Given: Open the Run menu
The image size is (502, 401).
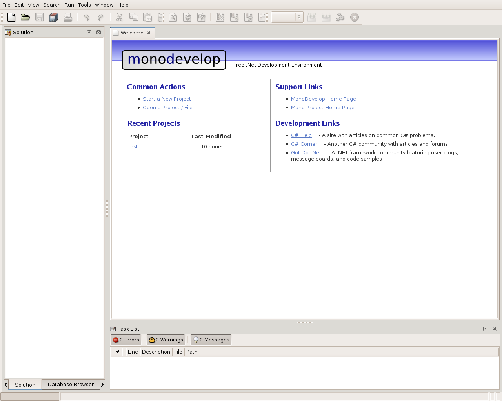Looking at the screenshot, I should 69,5.
